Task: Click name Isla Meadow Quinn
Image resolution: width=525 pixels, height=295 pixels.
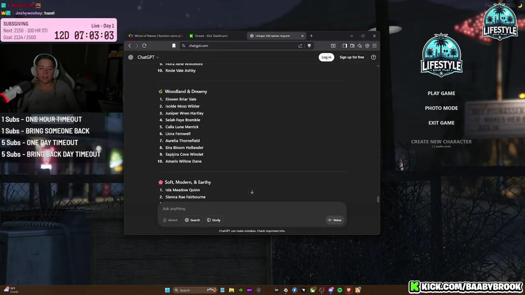Action: tap(183, 190)
